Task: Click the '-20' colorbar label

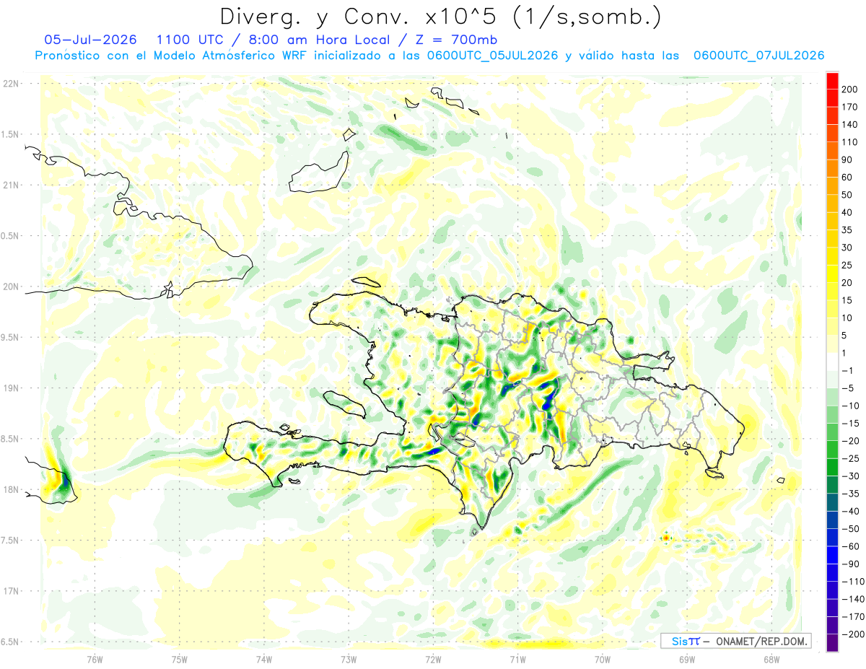Action: pos(849,441)
